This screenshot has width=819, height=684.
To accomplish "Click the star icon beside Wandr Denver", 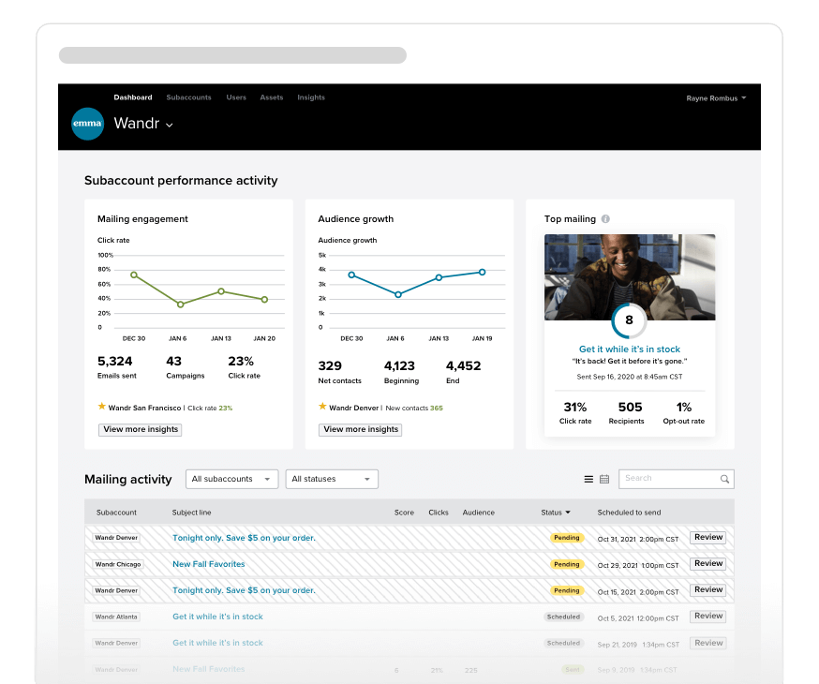I will click(x=322, y=407).
